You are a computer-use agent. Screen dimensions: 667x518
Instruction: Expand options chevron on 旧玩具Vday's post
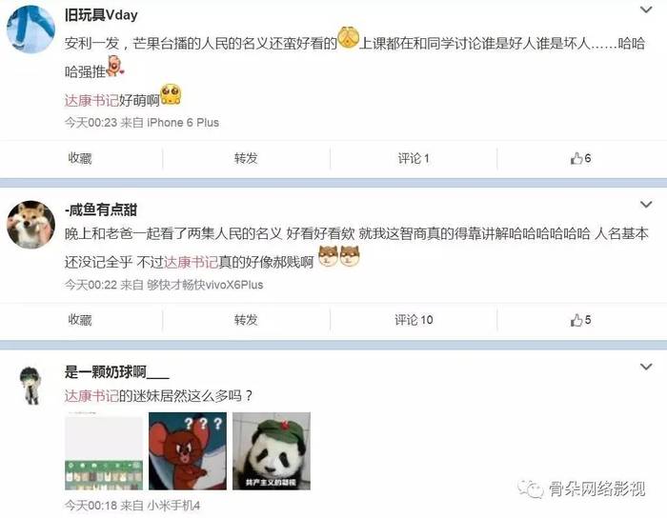pos(646,10)
